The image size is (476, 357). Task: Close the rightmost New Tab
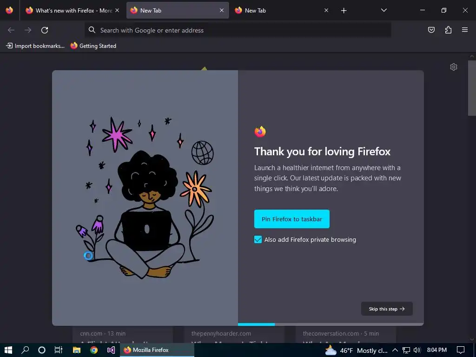click(x=326, y=10)
